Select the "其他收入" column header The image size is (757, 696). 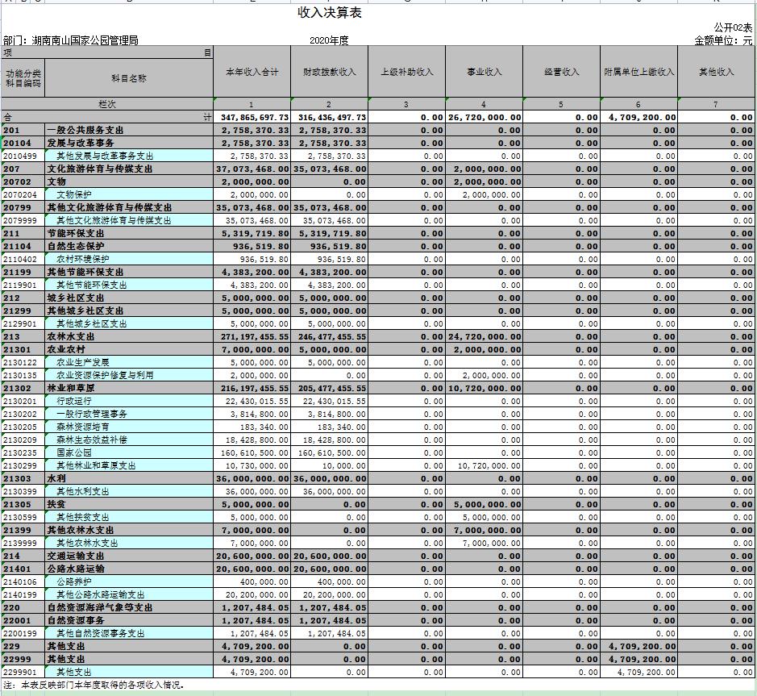point(716,72)
